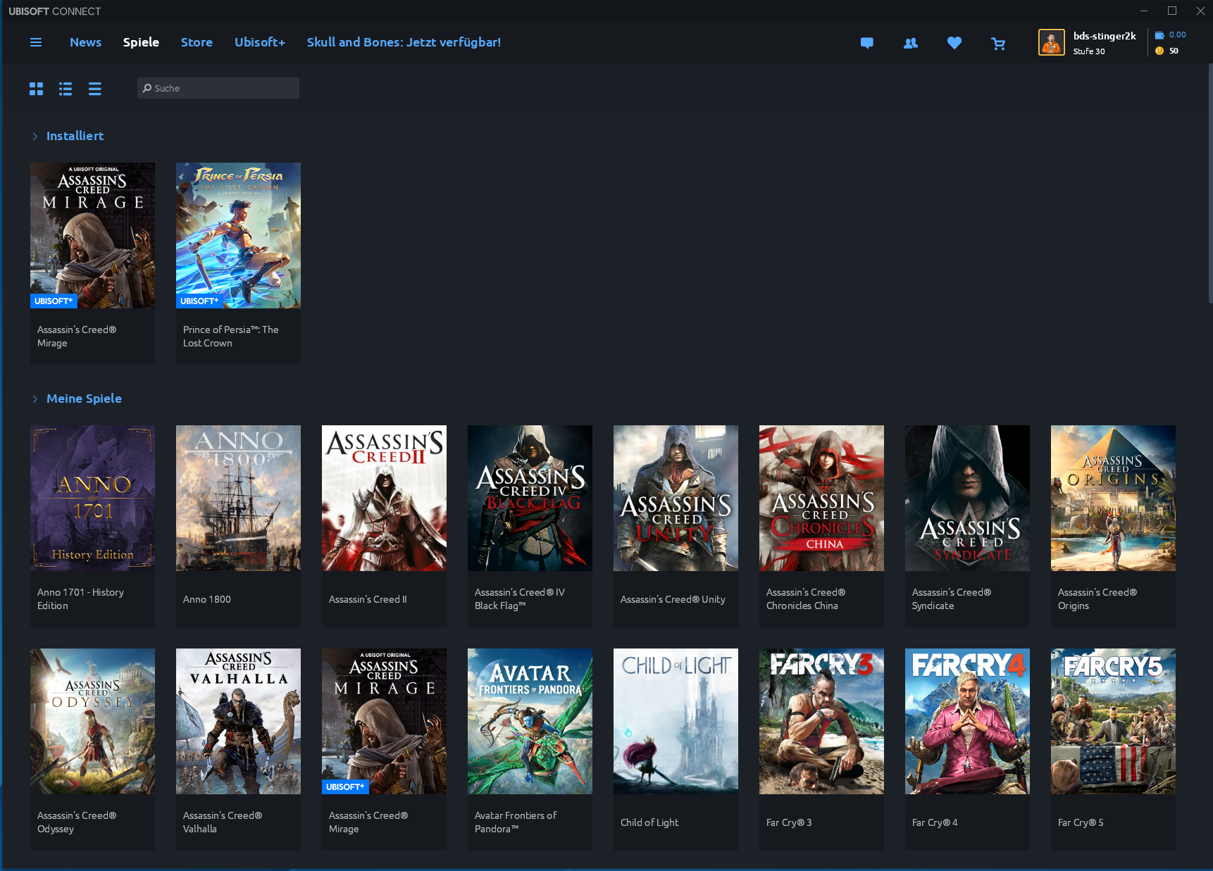Click UBISOFT+ badge on installed Mirage cover
Screen dimensions: 1213x871
[x=54, y=301]
